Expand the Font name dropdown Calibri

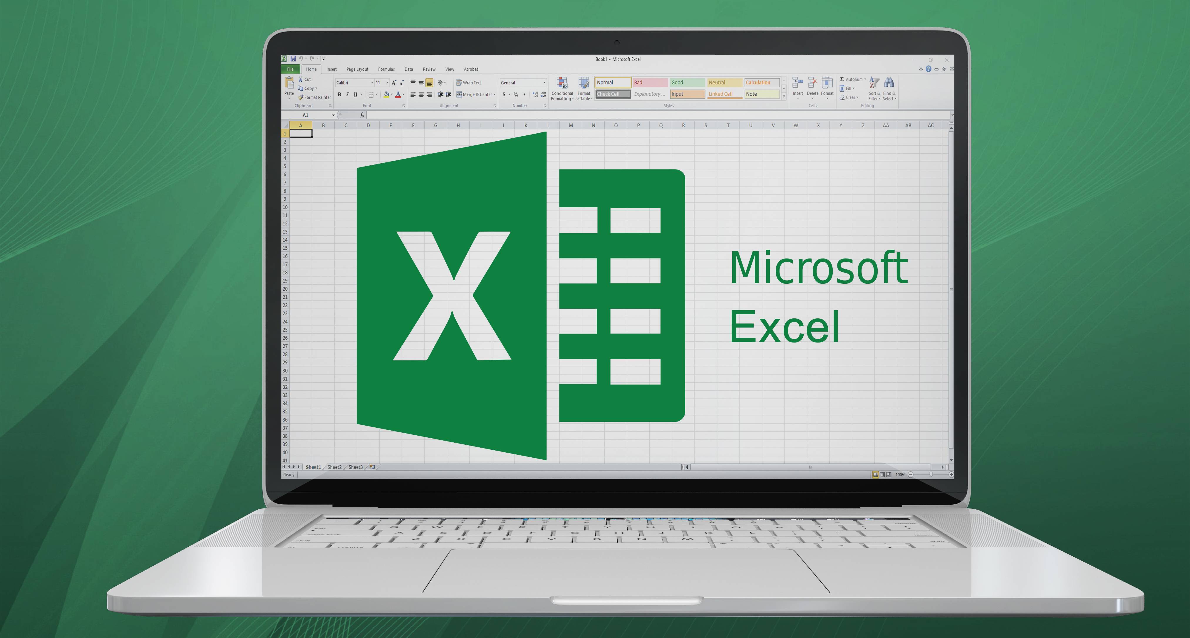369,84
